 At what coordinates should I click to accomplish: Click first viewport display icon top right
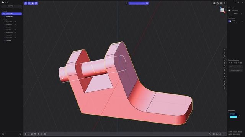click(214, 3)
